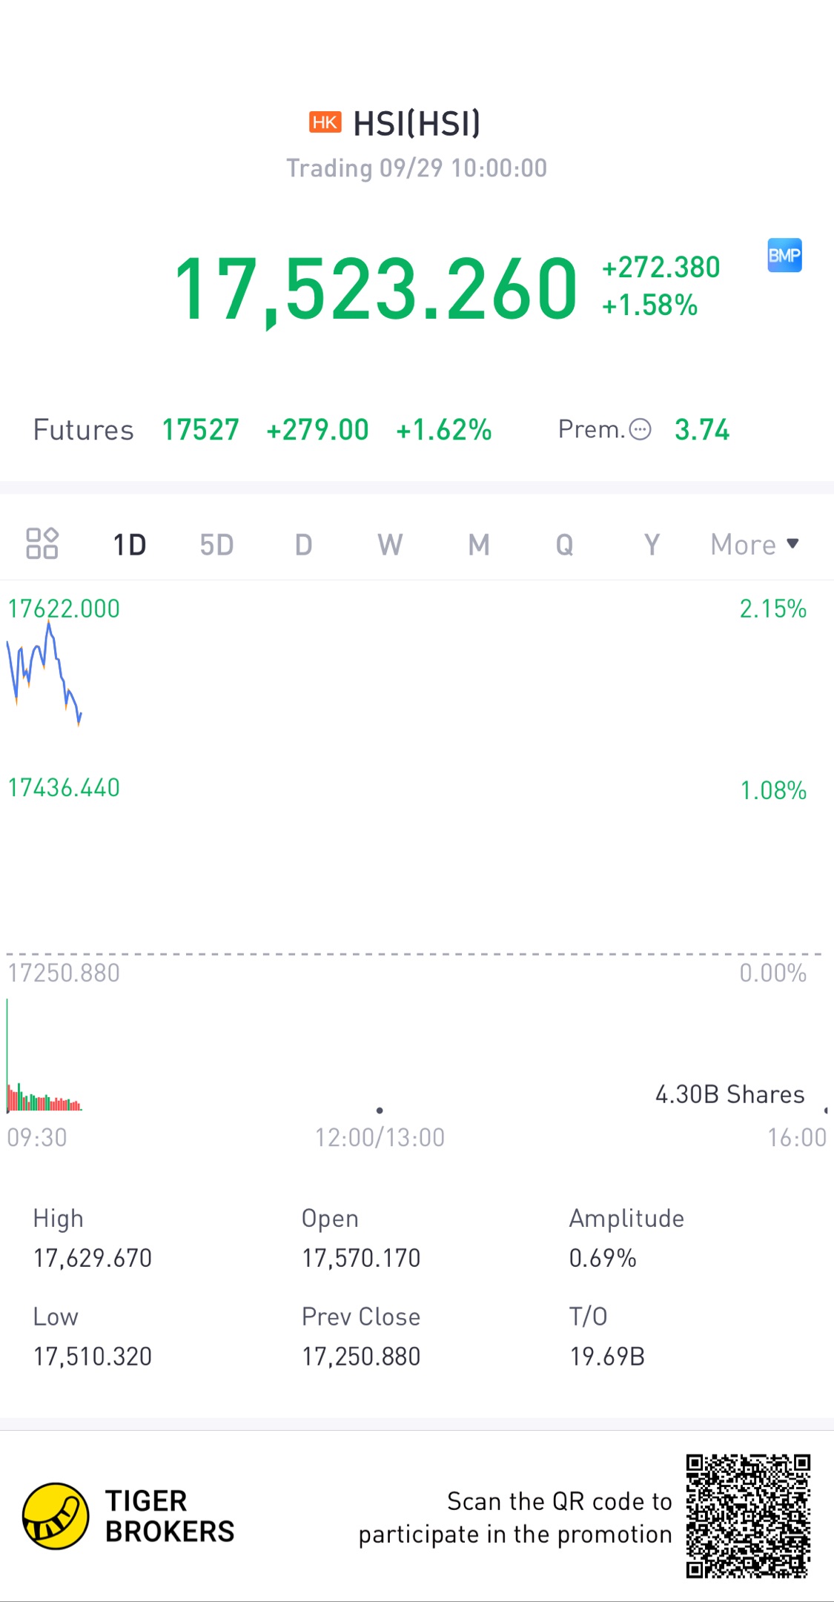Tap the promotion QR code
The width and height of the screenshot is (834, 1602).
pyautogui.click(x=747, y=1515)
